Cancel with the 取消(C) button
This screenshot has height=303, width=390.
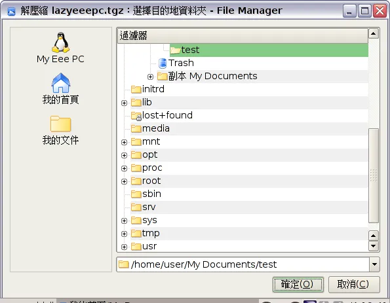click(x=354, y=285)
